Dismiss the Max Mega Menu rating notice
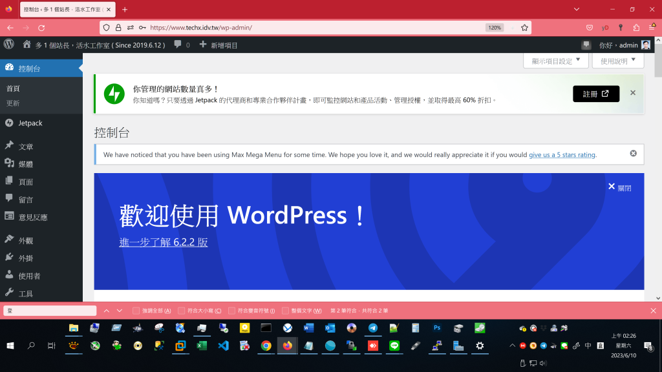The height and width of the screenshot is (372, 662). tap(633, 154)
